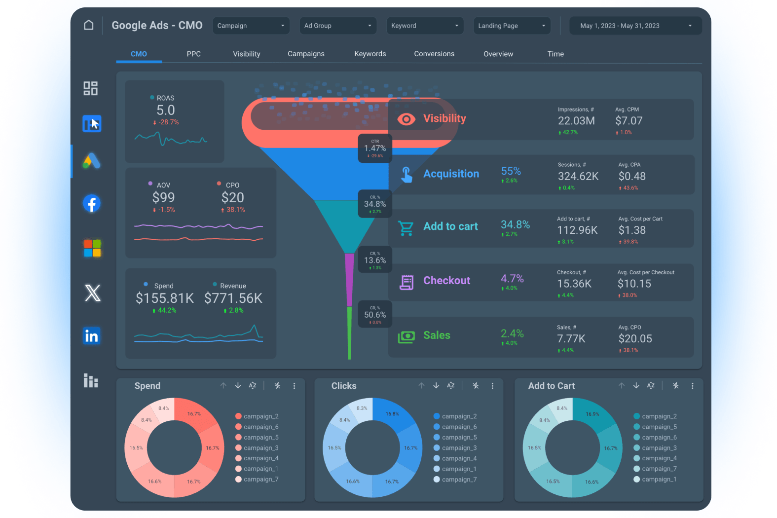This screenshot has height=518, width=777.
Task: Sort Clicks chart descending arrow
Action: tap(436, 386)
